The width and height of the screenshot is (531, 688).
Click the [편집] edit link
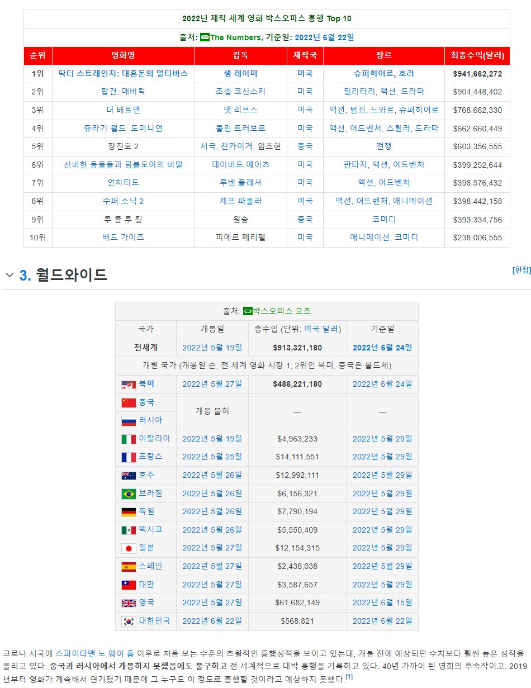[x=521, y=270]
